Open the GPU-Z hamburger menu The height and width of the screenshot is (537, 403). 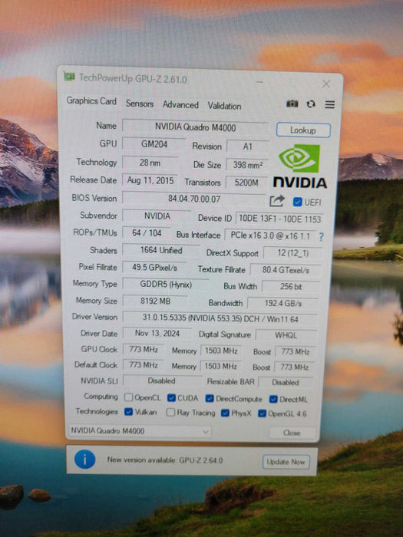point(329,104)
